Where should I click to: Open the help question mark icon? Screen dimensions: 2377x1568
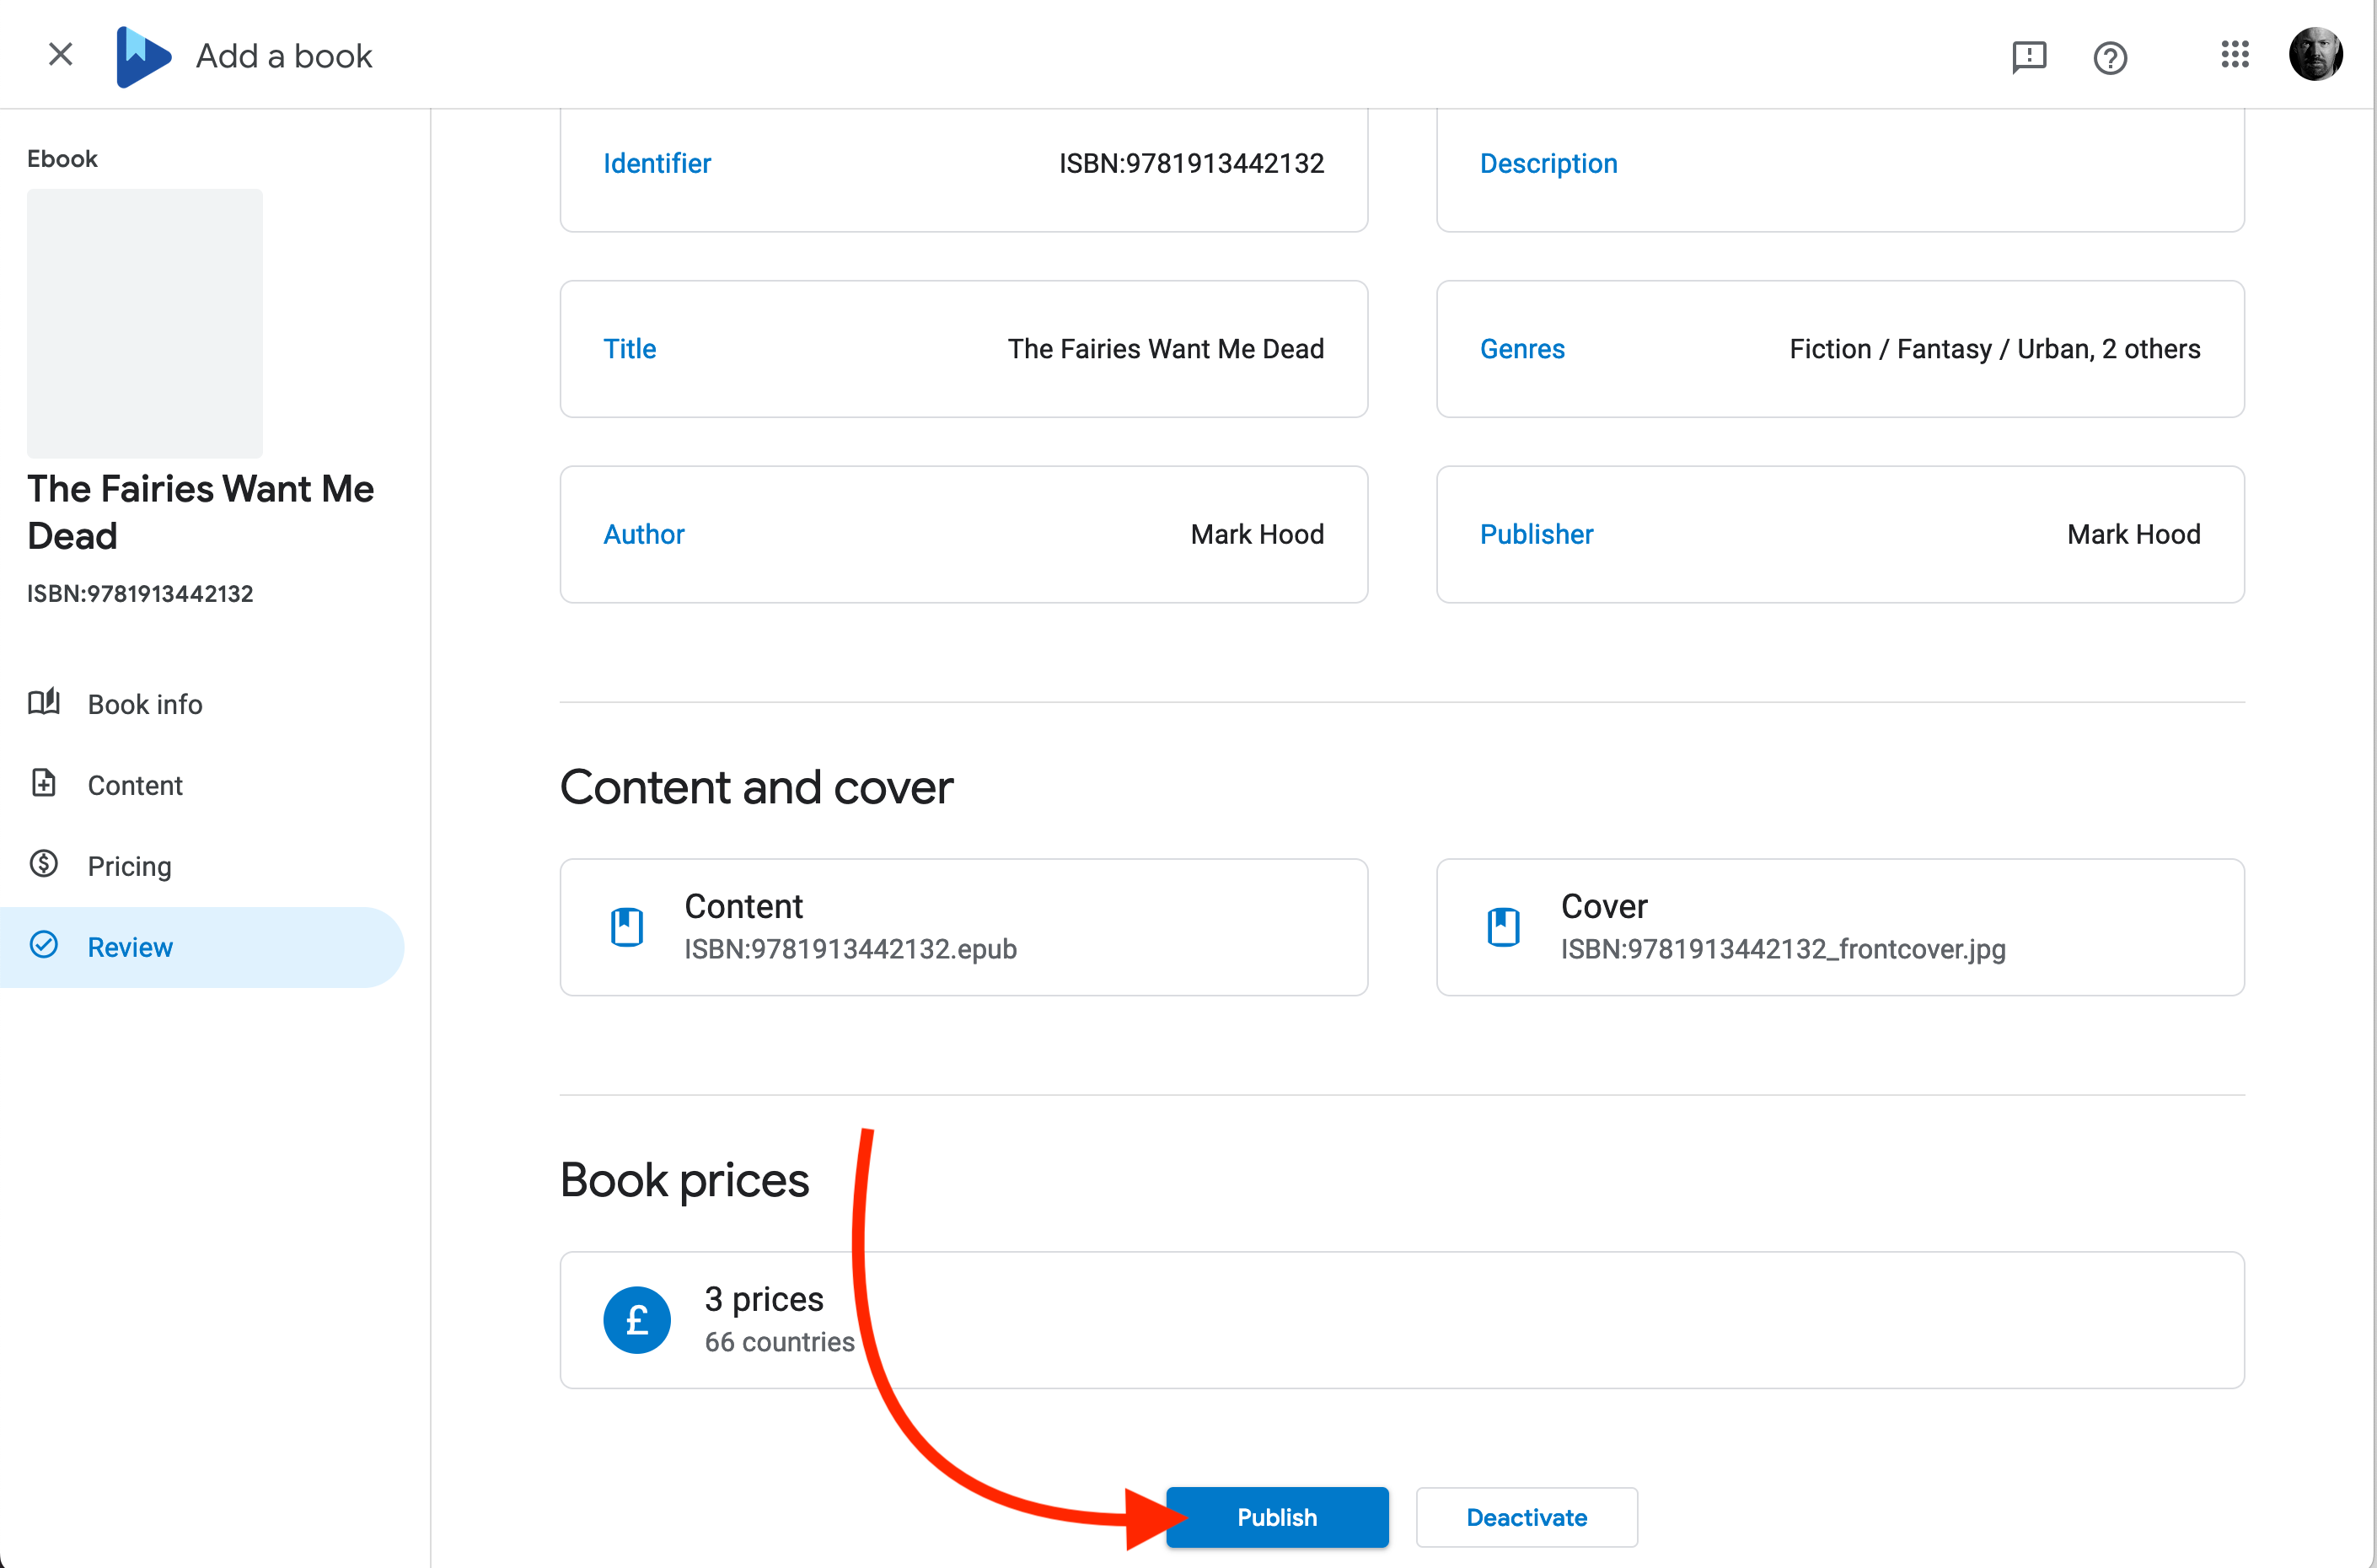point(2109,58)
